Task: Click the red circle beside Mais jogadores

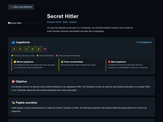Action: click(109, 62)
